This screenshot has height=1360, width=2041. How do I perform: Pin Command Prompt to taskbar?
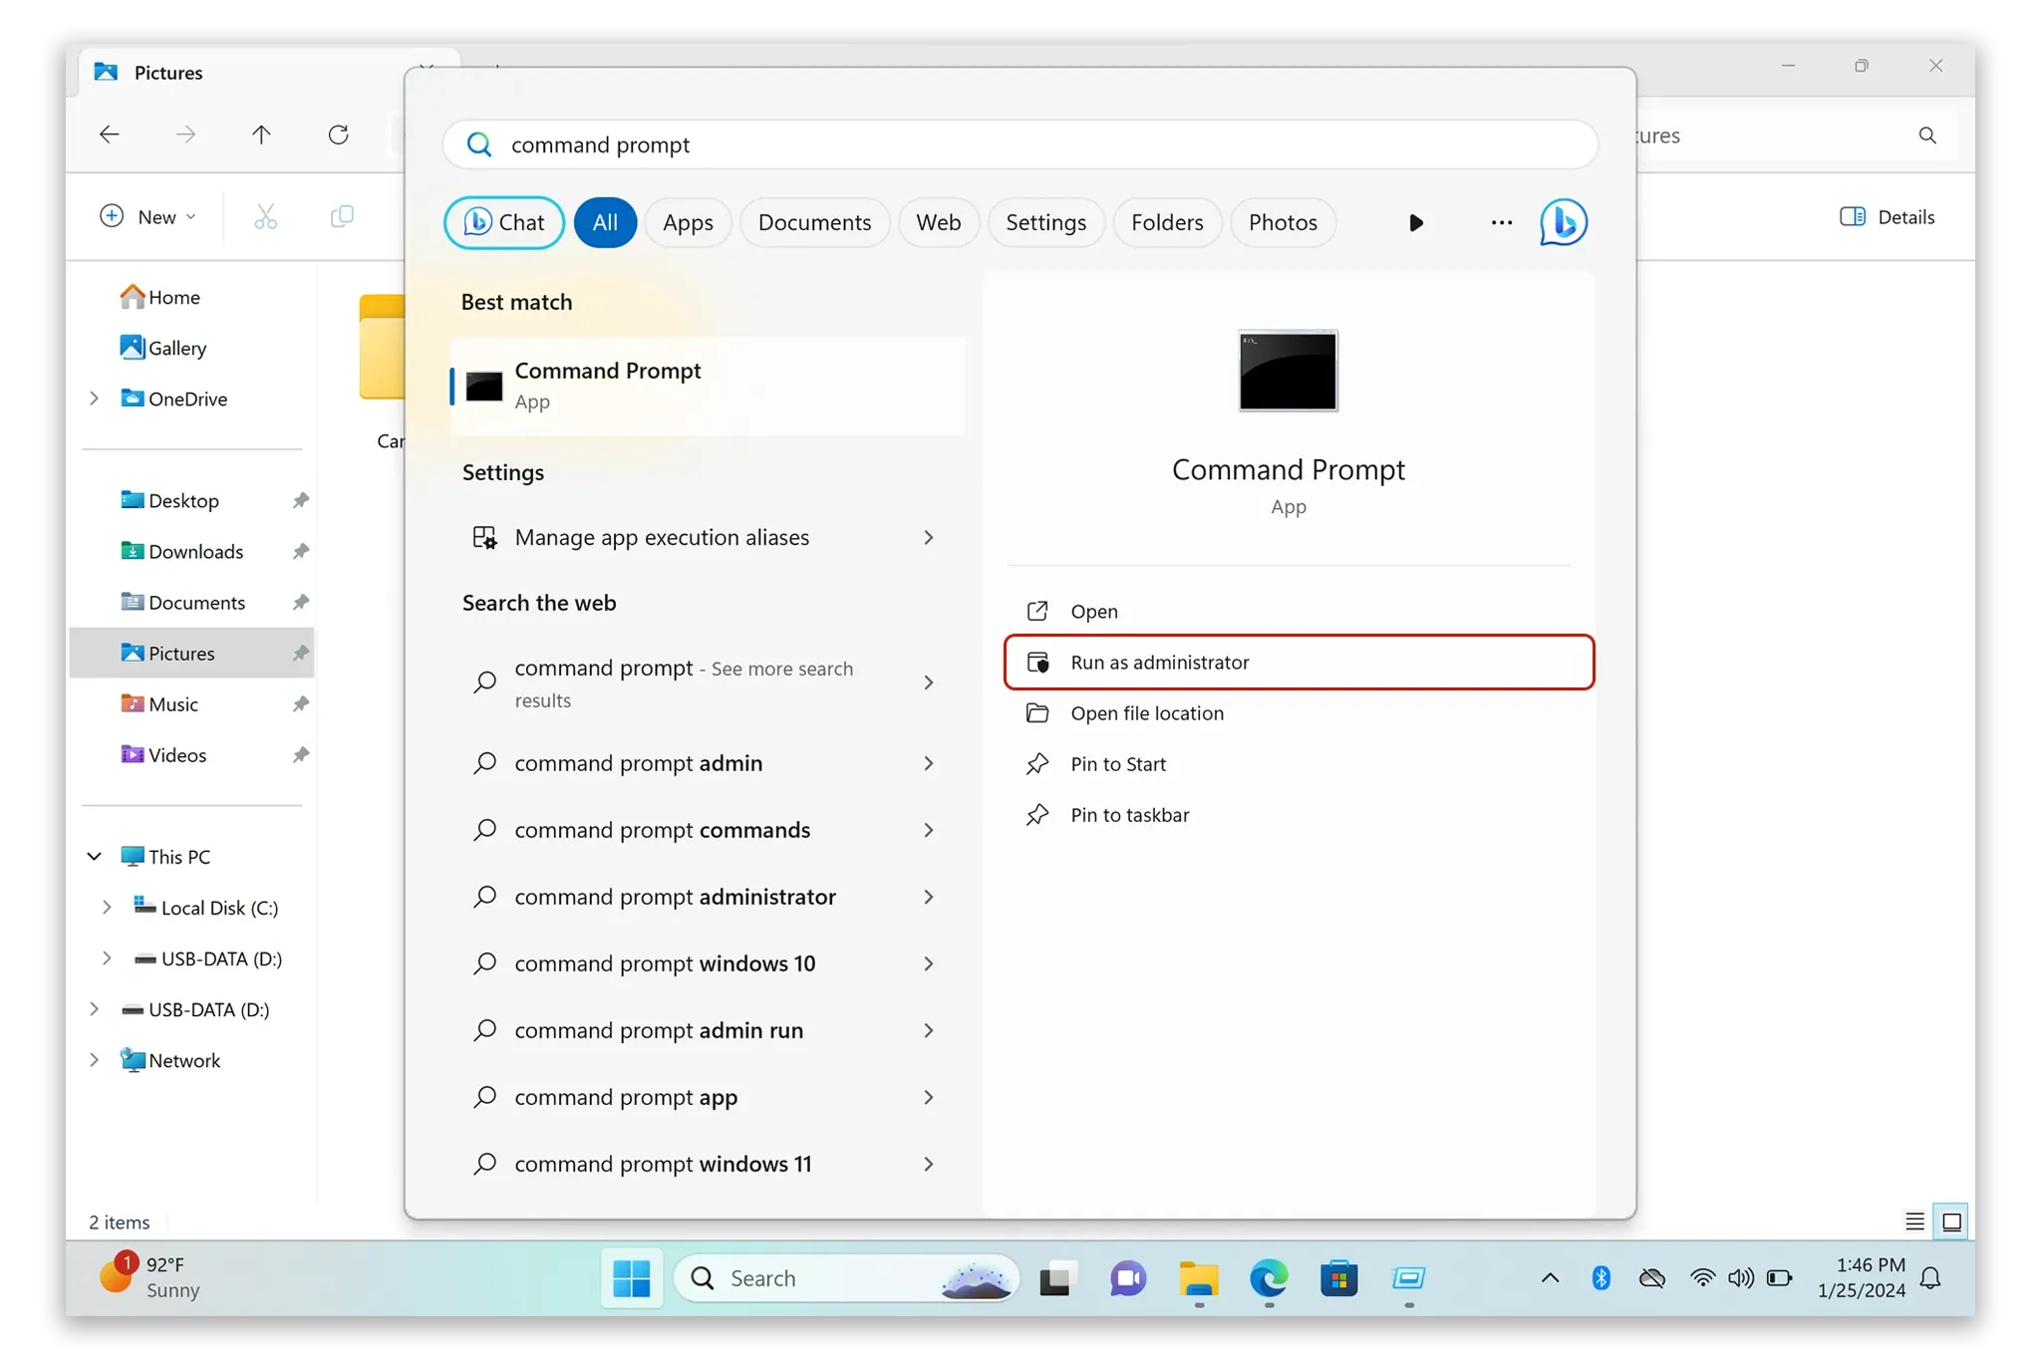point(1129,814)
